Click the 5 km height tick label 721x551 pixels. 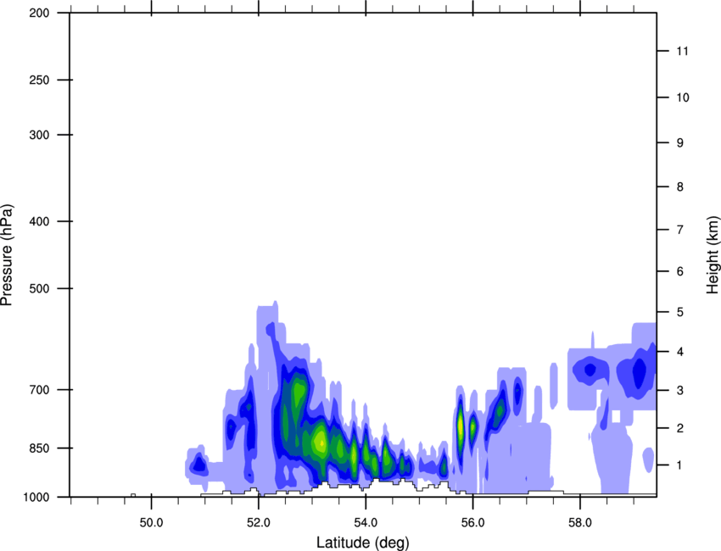680,312
